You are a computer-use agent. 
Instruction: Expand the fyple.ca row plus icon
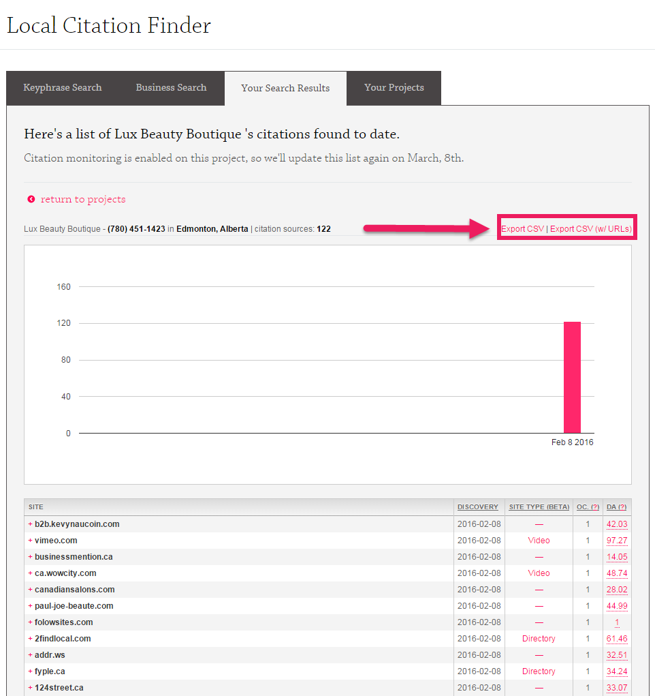click(x=30, y=671)
